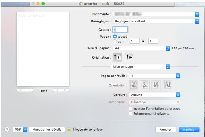The height and width of the screenshot is (137, 205).
Task: Open the Pages par feuille dropdown
Action: coord(155,76)
